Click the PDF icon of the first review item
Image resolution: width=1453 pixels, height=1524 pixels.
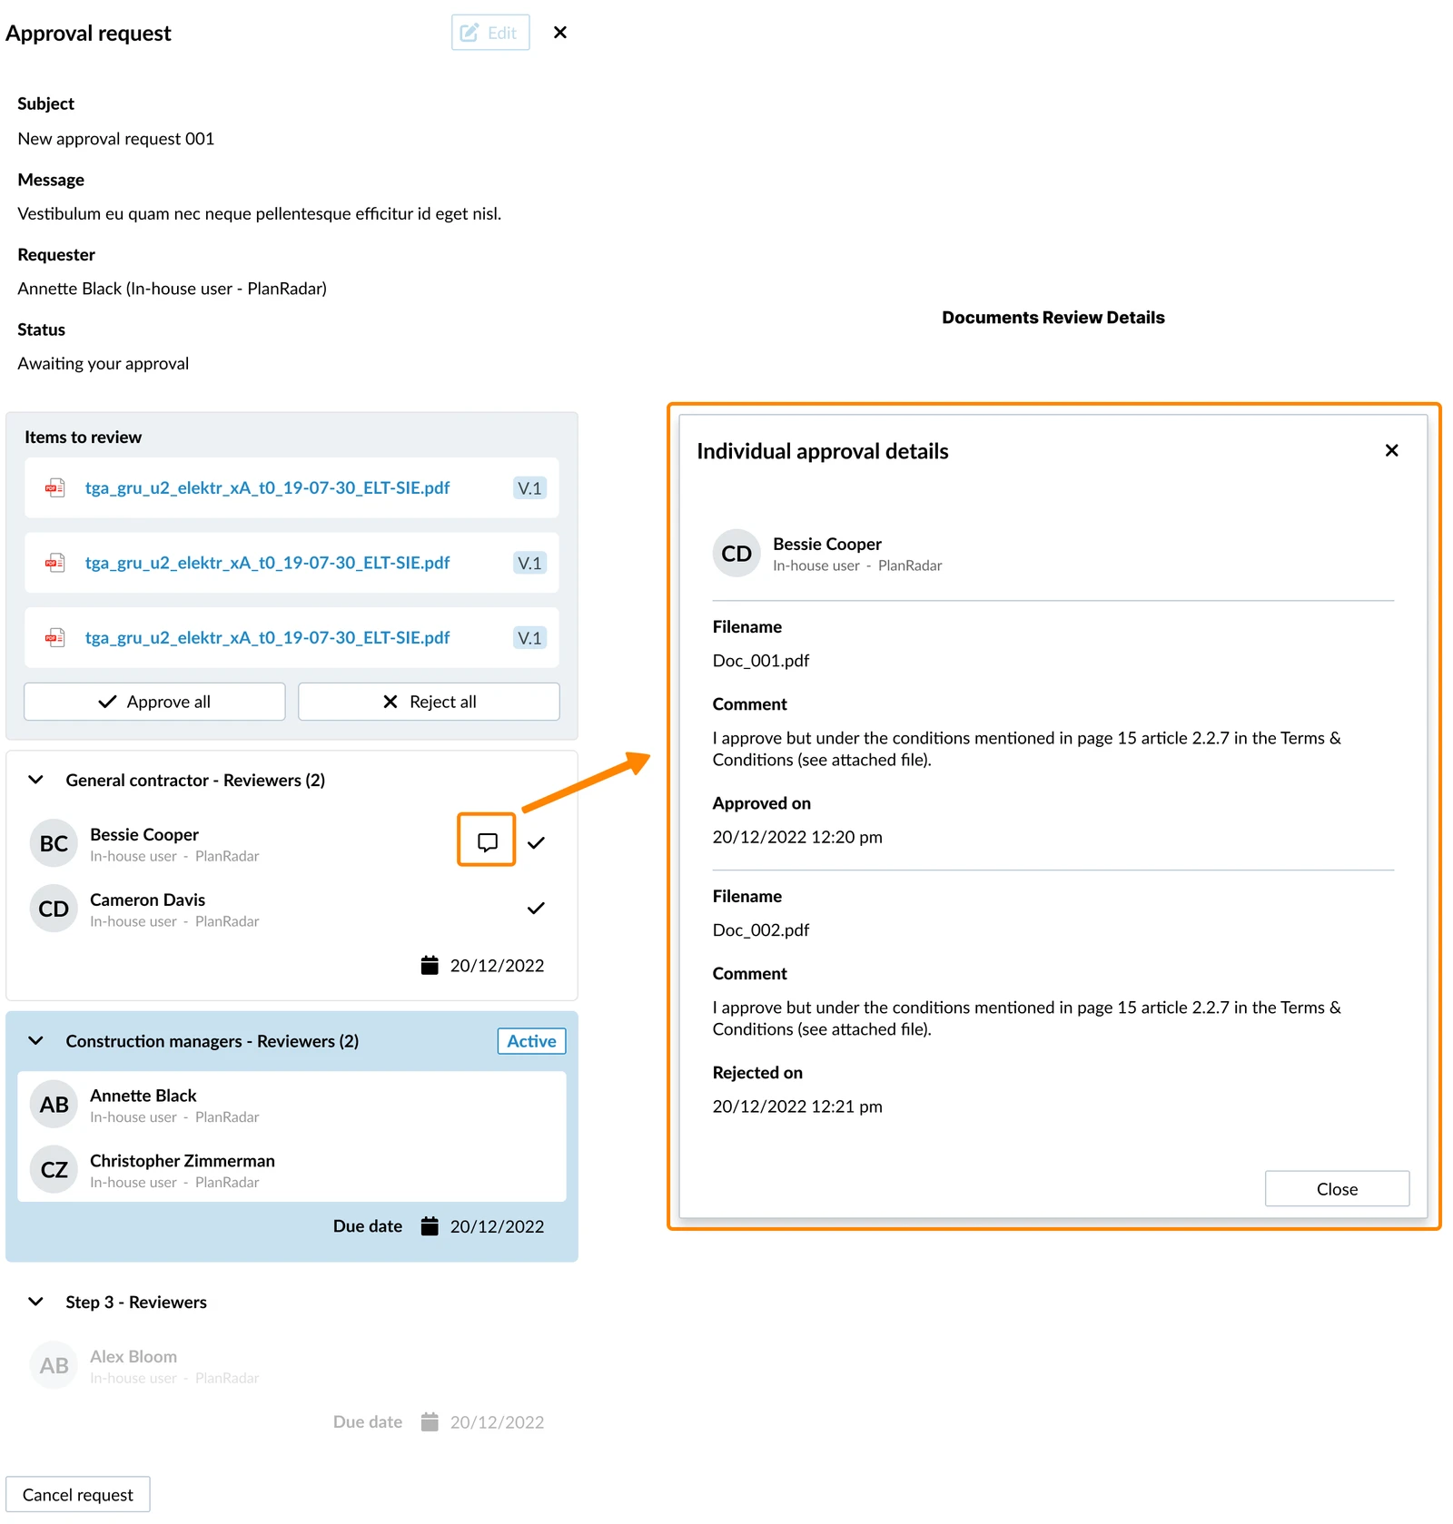coord(55,487)
